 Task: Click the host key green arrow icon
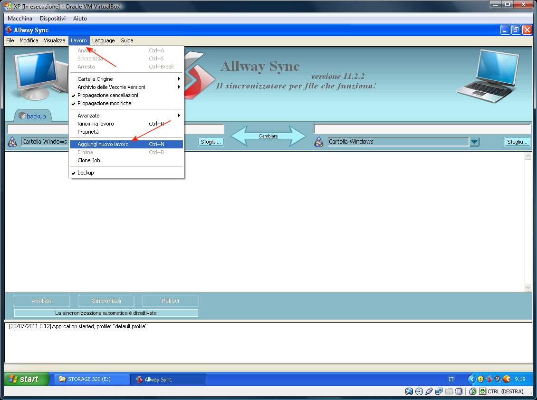pyautogui.click(x=482, y=391)
